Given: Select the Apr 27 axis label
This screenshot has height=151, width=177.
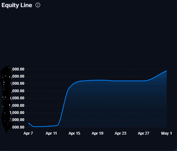Looking at the screenshot, I should pos(143,133).
